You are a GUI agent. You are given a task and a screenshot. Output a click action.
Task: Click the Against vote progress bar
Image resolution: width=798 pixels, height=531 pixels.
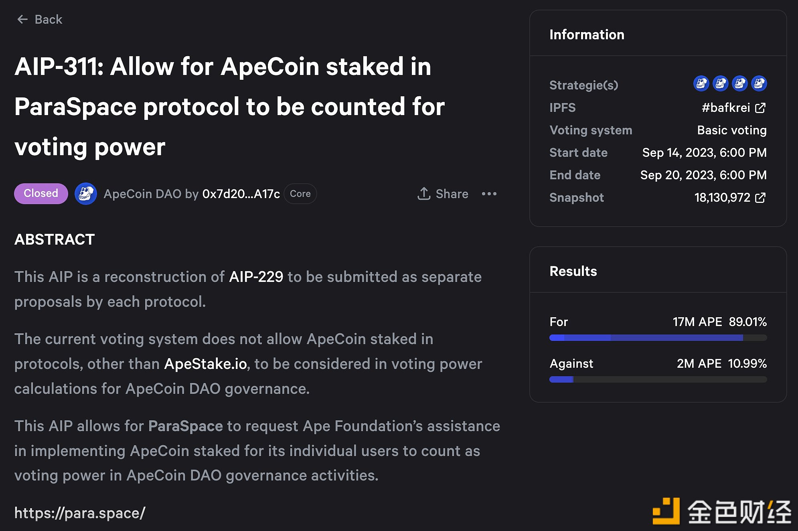pyautogui.click(x=658, y=379)
